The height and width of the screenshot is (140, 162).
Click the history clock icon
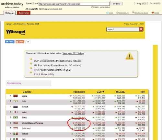92,7
